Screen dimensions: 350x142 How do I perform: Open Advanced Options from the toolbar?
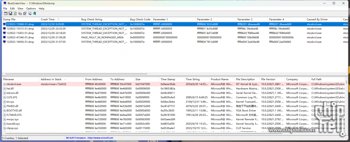[6, 14]
